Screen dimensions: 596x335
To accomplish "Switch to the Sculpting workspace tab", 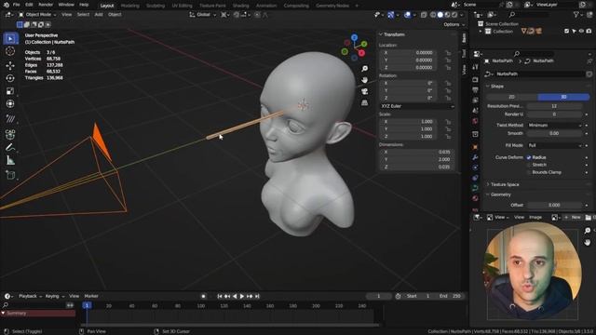I will 156,6.
